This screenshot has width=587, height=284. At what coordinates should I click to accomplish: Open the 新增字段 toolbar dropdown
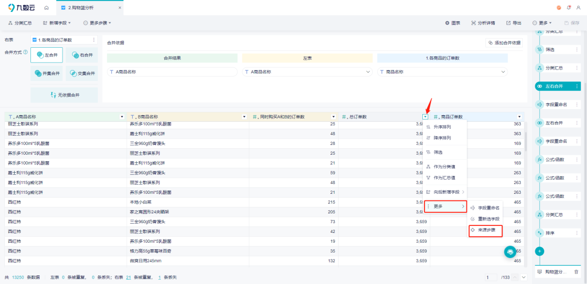point(57,23)
